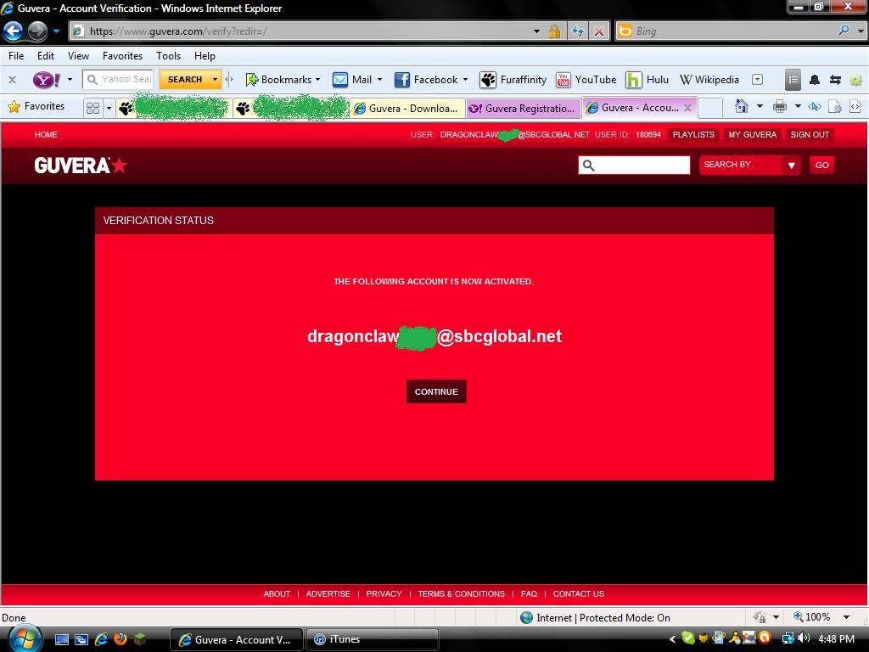Open the zoom level 100% dropdown

(846, 617)
